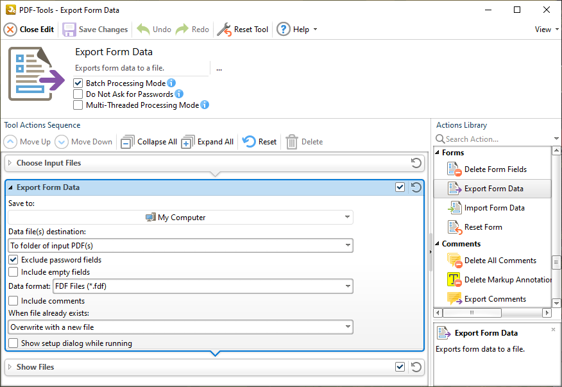Show info for Do Not Ask for Passwords
562x387 pixels.
coord(179,94)
